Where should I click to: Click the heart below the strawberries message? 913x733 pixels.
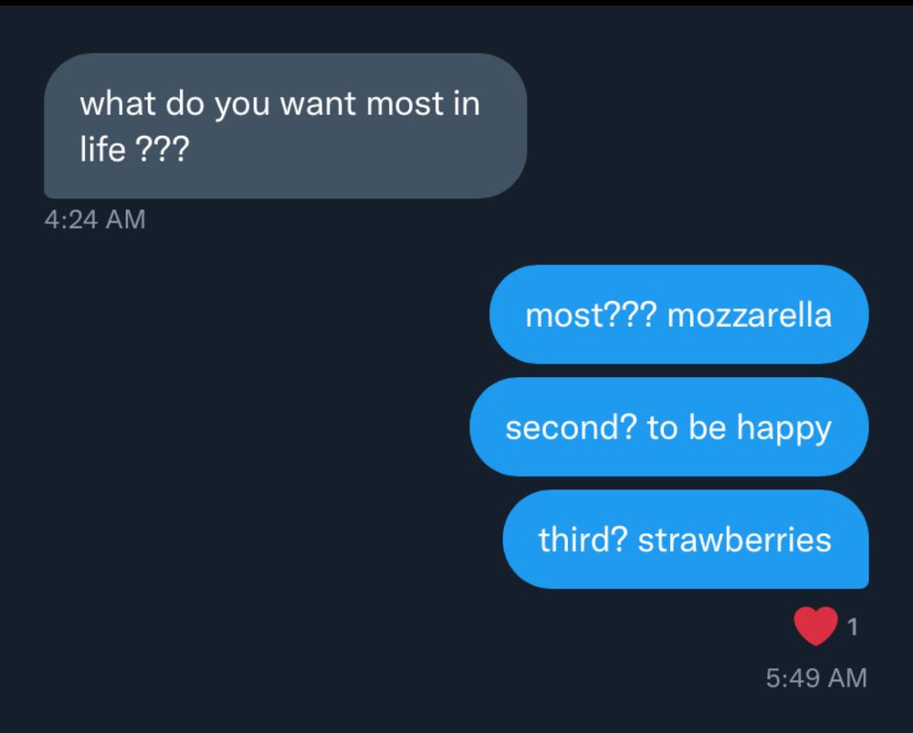tap(815, 624)
